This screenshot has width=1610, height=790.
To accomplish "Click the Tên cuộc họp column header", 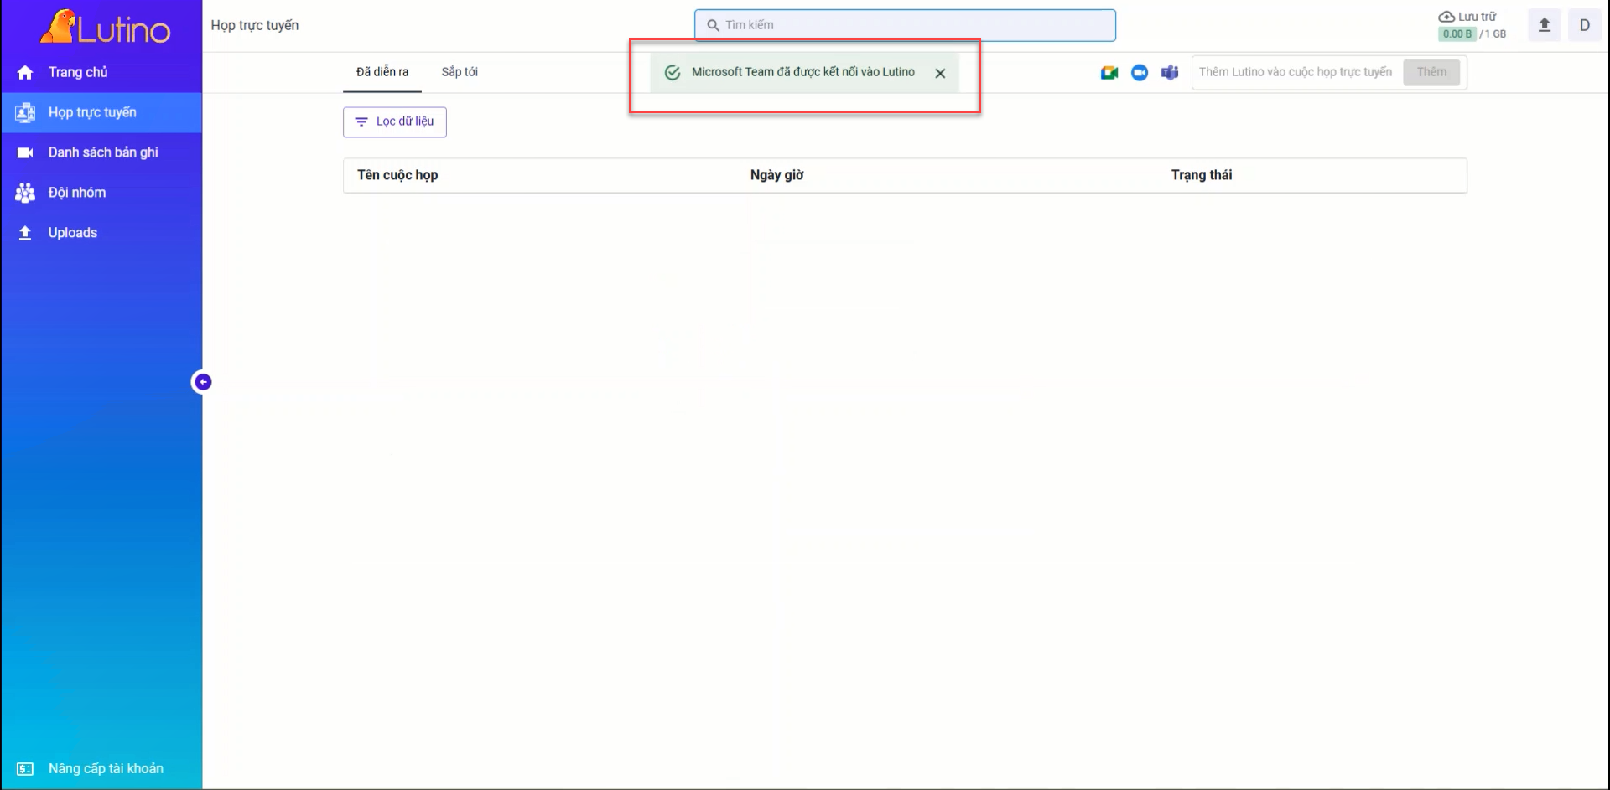I will click(397, 175).
